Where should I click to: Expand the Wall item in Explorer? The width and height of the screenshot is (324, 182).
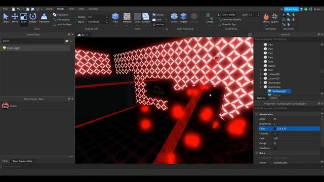point(261,70)
